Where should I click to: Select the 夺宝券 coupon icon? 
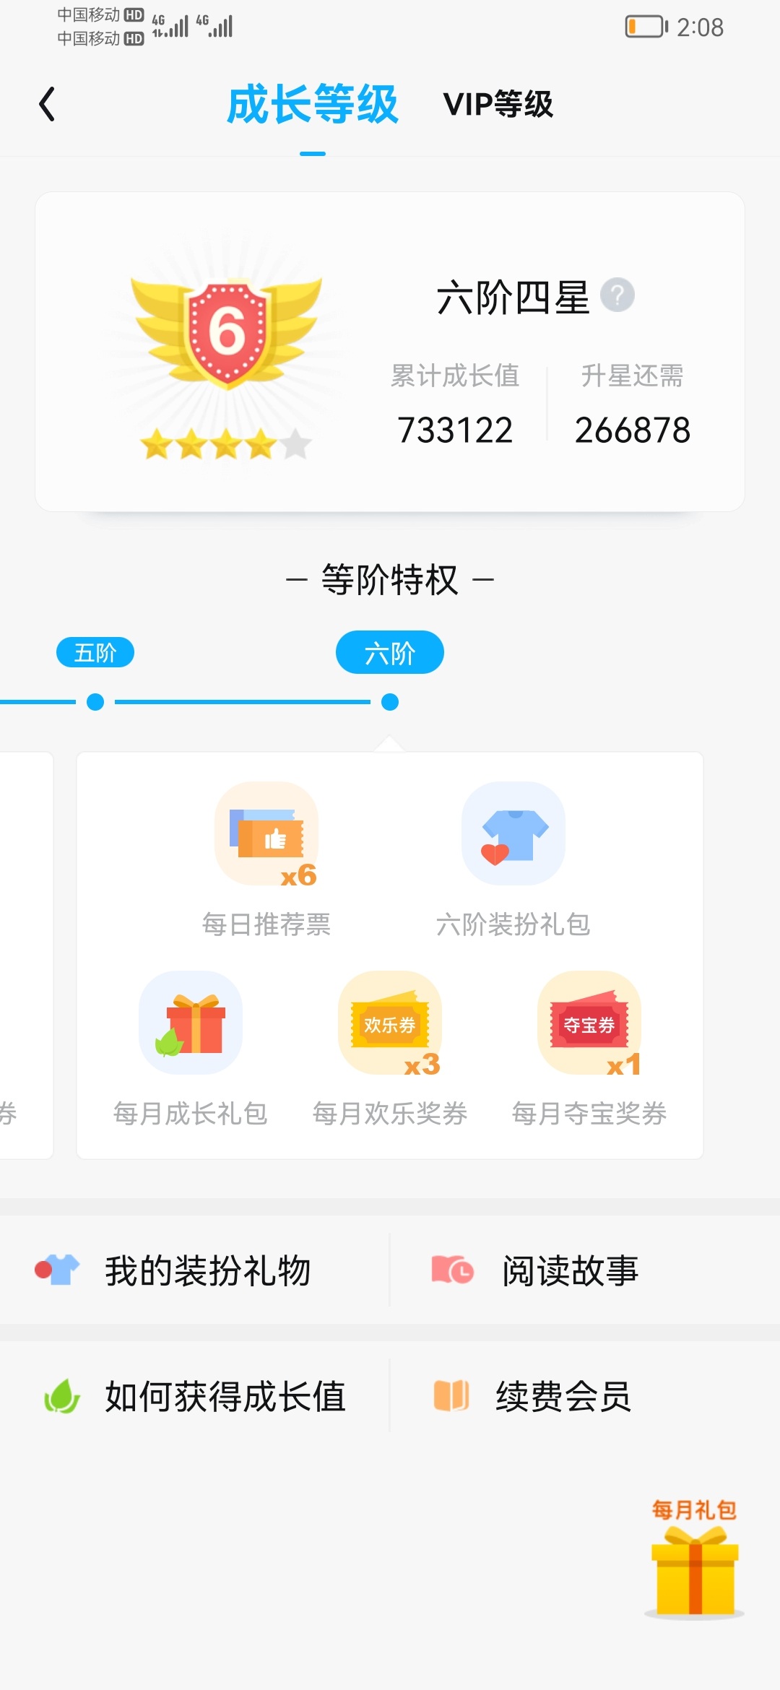[589, 1023]
